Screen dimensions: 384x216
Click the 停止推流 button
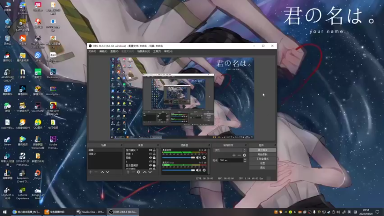(x=263, y=150)
